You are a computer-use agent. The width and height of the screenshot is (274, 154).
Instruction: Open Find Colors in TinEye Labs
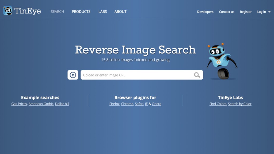218,104
